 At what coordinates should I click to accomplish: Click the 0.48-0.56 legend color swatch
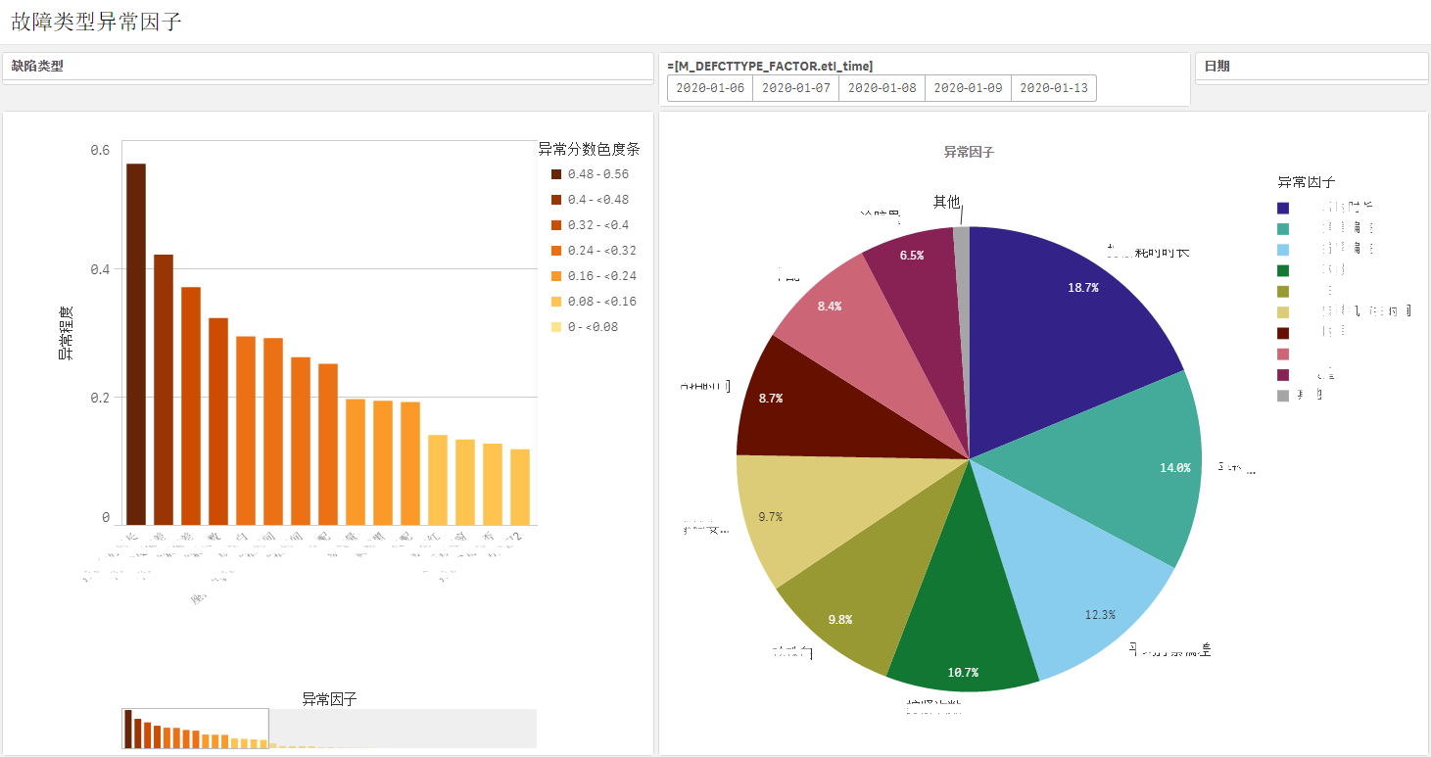pos(556,174)
